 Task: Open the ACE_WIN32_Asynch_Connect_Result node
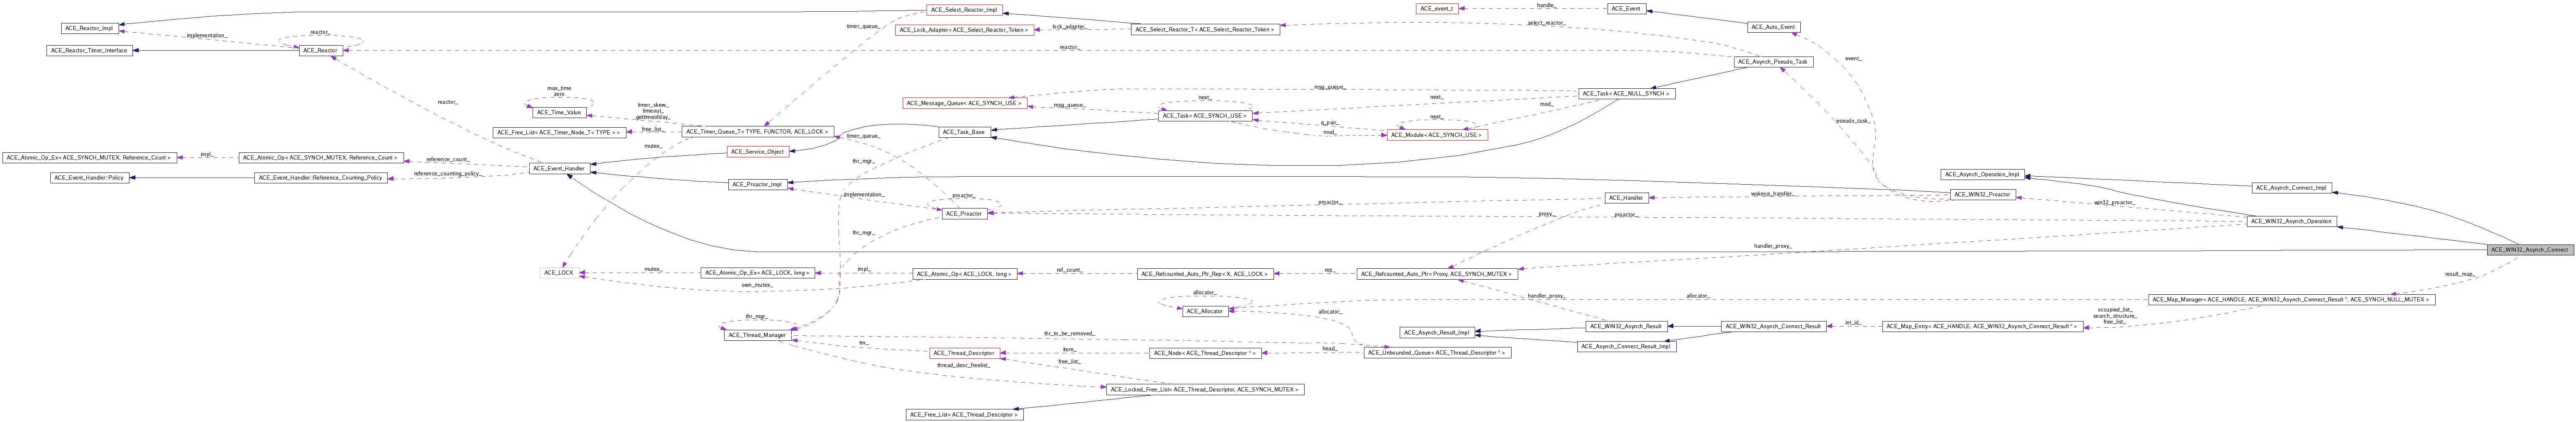pyautogui.click(x=1773, y=327)
